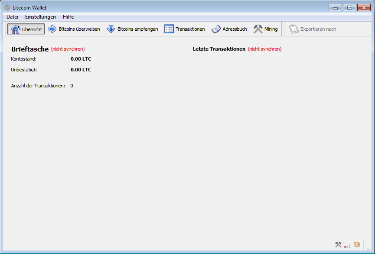Open the Übersicht overview tab

pyautogui.click(x=26, y=29)
